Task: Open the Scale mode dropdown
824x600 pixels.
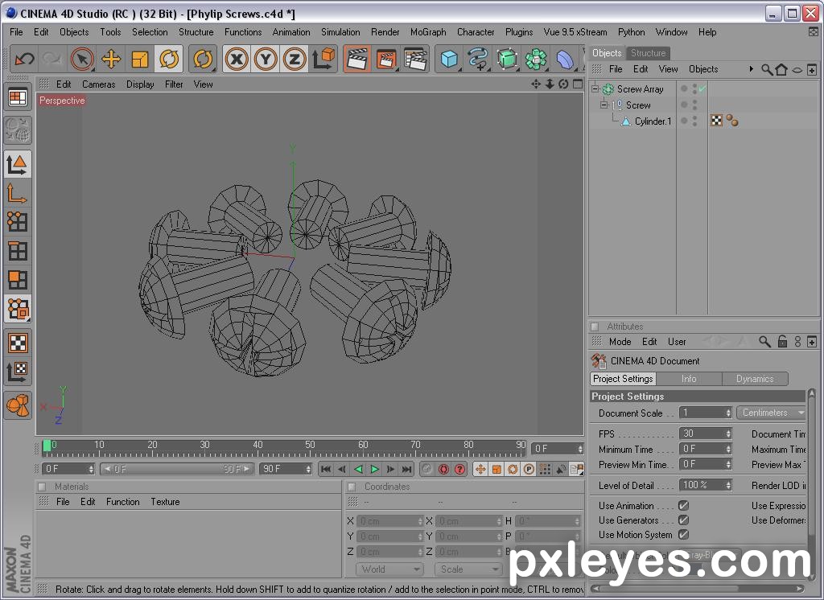Action: pyautogui.click(x=468, y=569)
